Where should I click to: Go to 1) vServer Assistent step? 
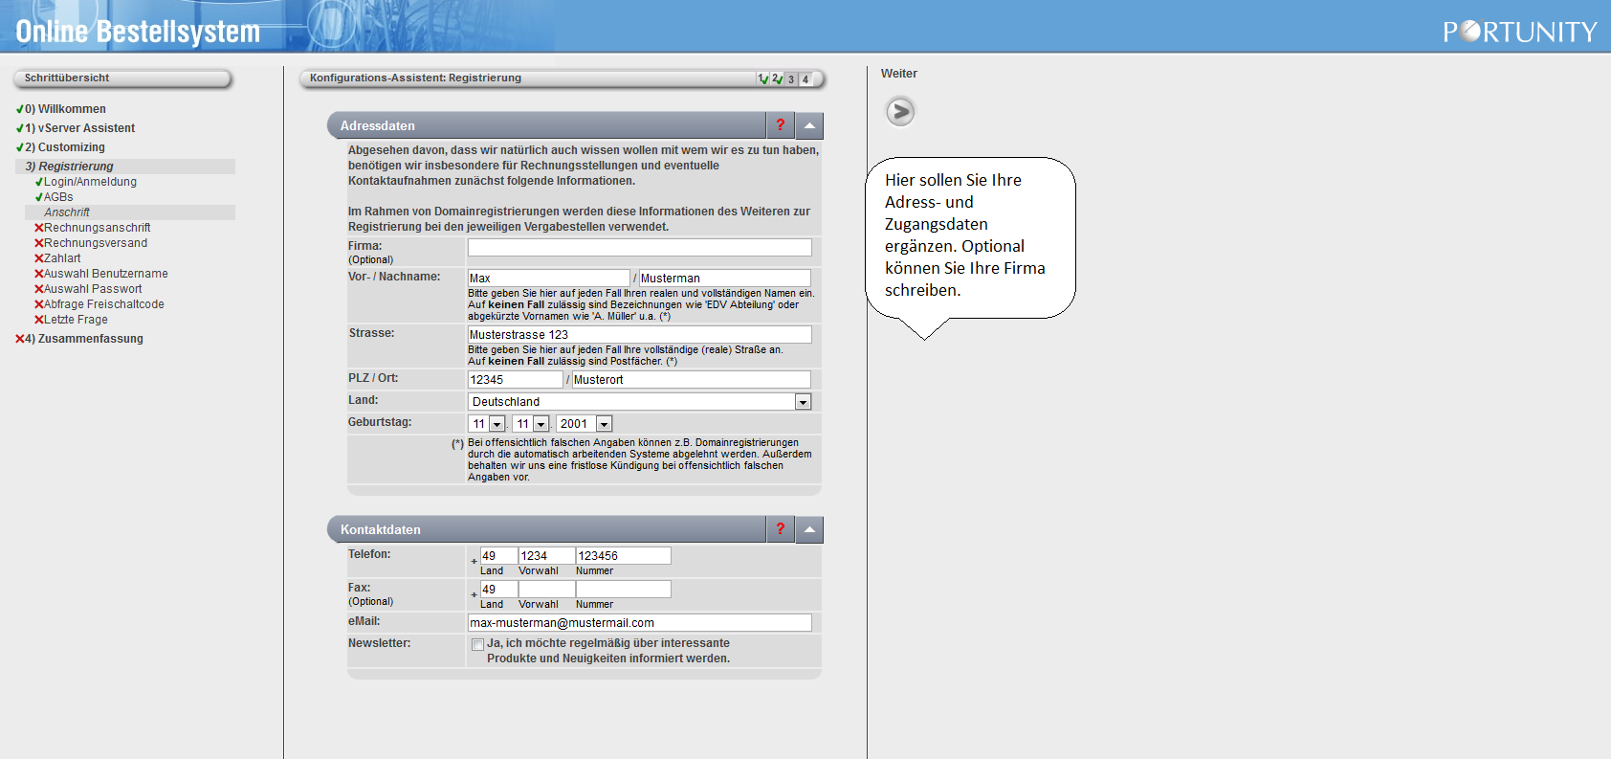pyautogui.click(x=80, y=128)
